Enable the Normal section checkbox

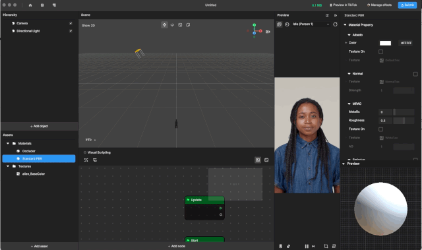pos(415,74)
